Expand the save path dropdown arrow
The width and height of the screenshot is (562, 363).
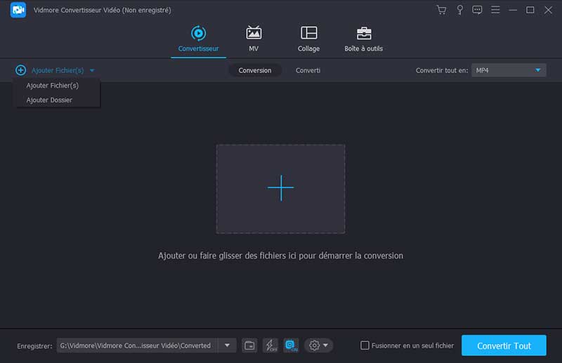[x=227, y=345]
